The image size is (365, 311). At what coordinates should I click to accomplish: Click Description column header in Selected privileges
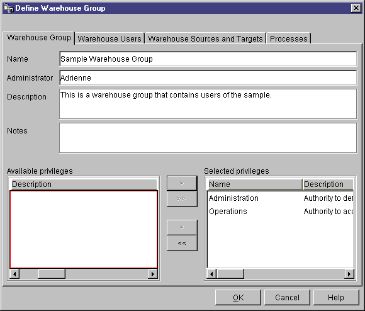(x=328, y=184)
